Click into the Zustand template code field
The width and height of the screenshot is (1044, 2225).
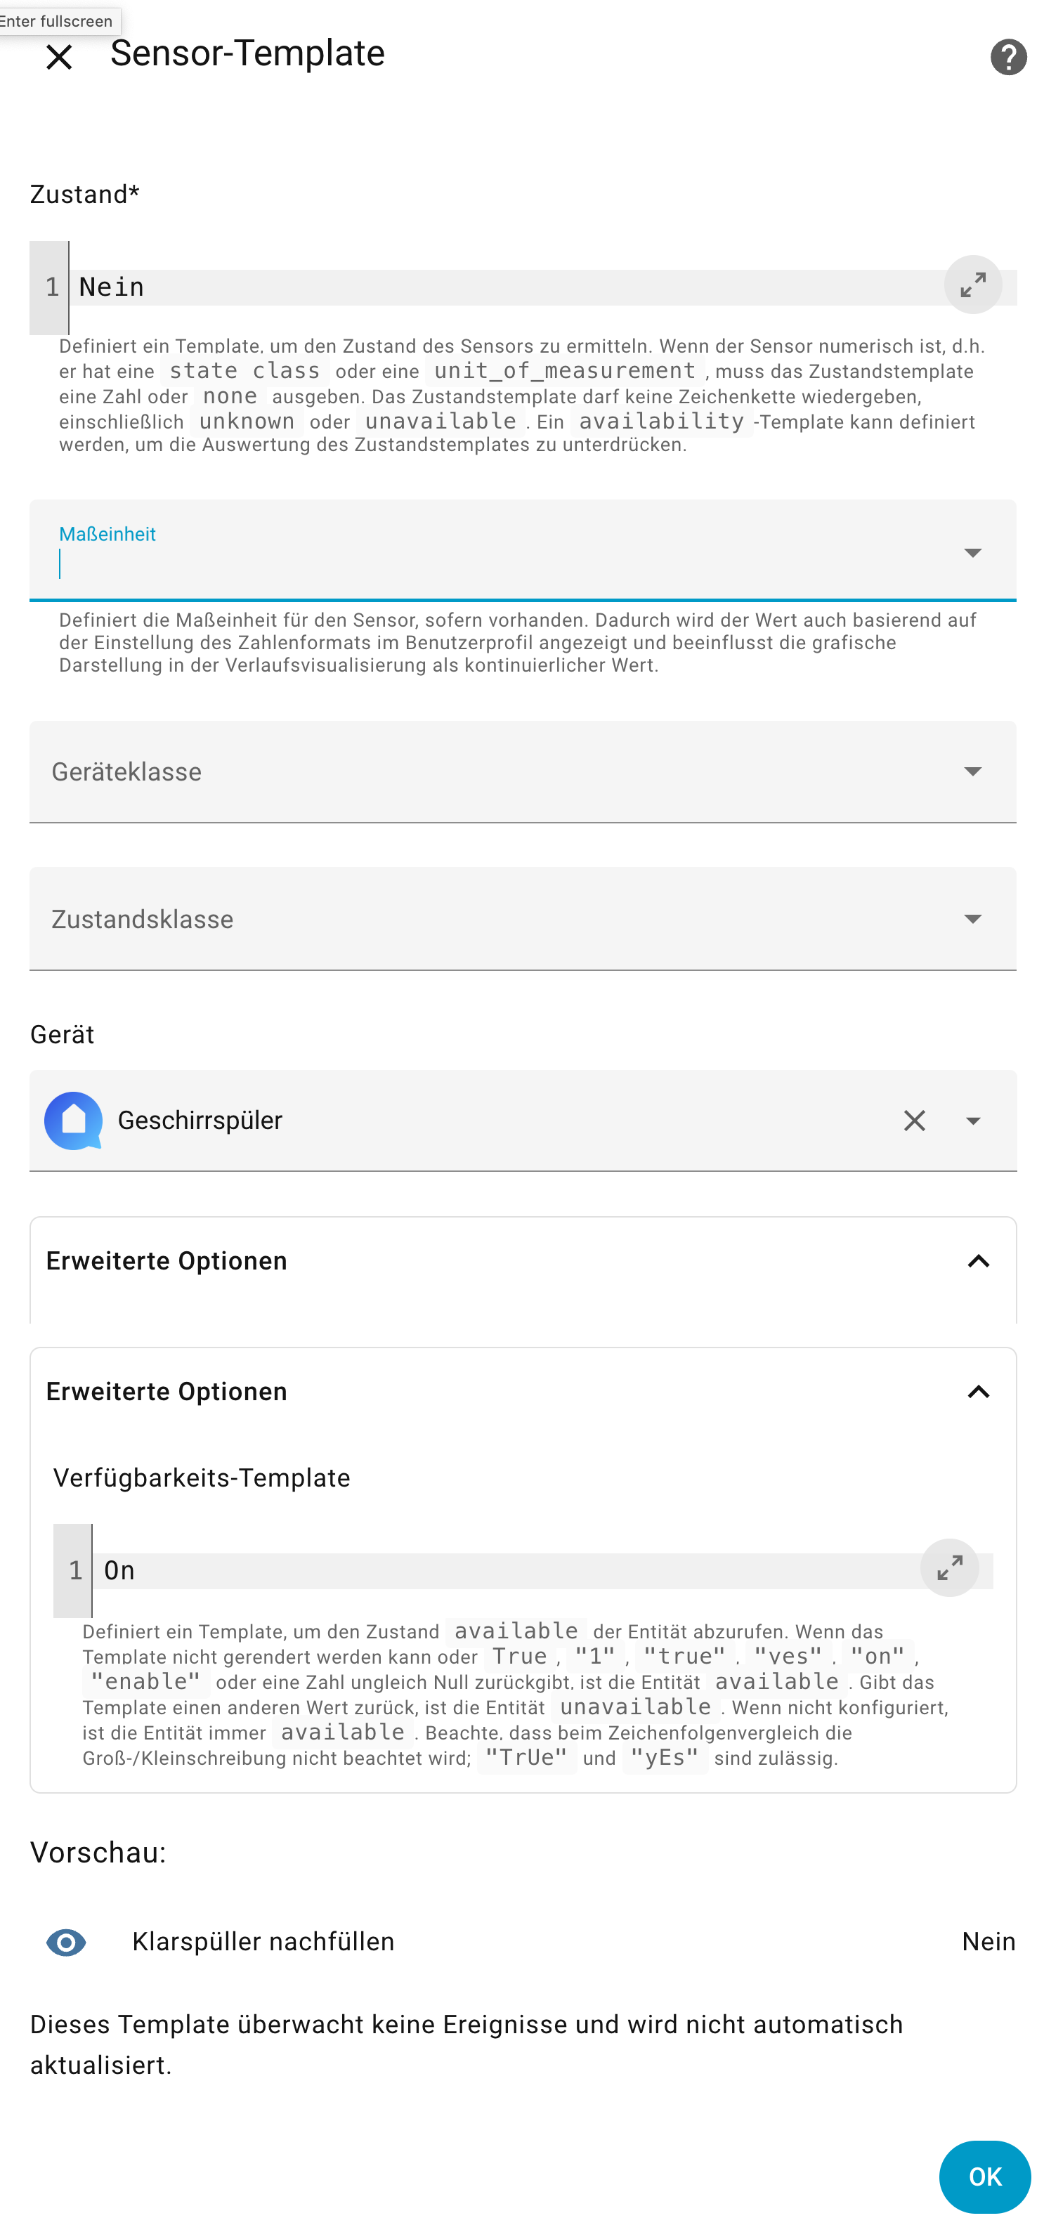pyautogui.click(x=501, y=287)
